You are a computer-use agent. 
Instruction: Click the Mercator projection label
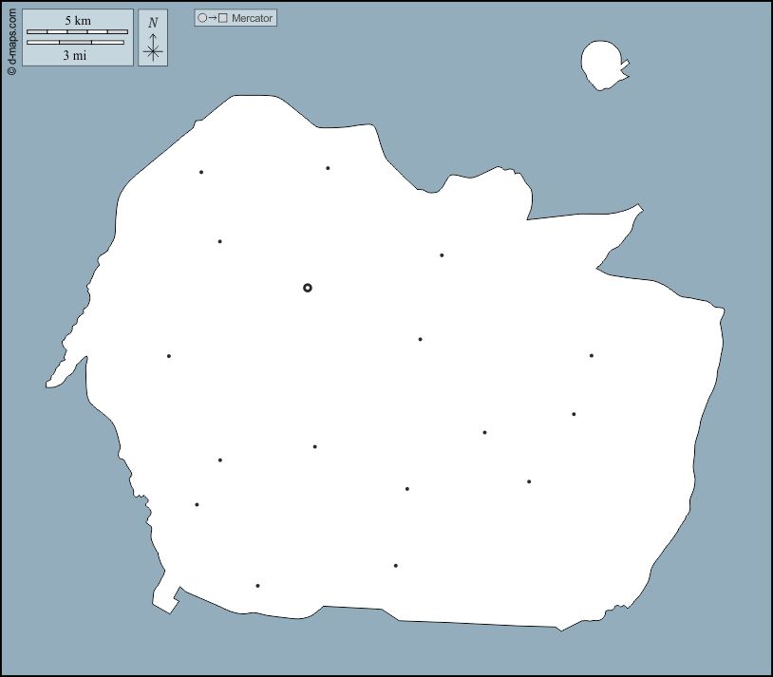point(253,18)
